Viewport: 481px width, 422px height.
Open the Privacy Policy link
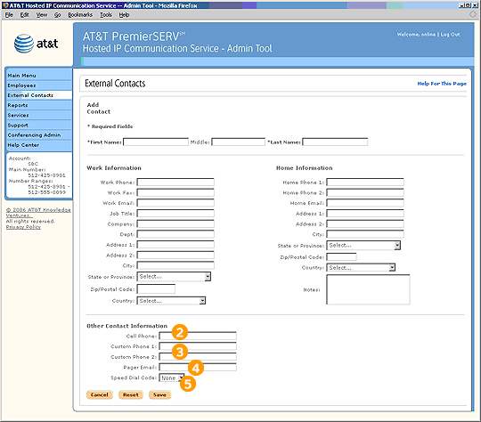point(23,227)
